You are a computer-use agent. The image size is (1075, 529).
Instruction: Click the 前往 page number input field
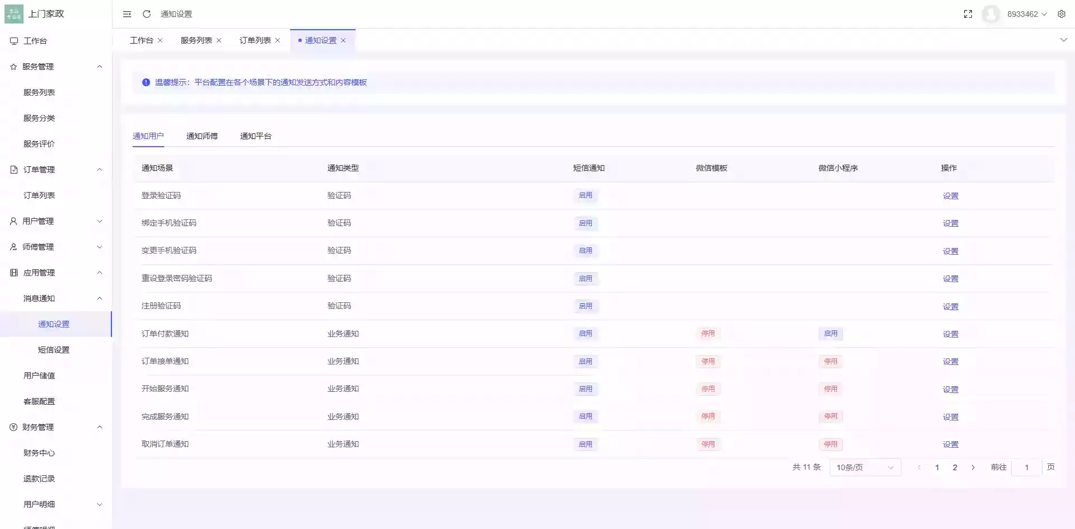1027,467
